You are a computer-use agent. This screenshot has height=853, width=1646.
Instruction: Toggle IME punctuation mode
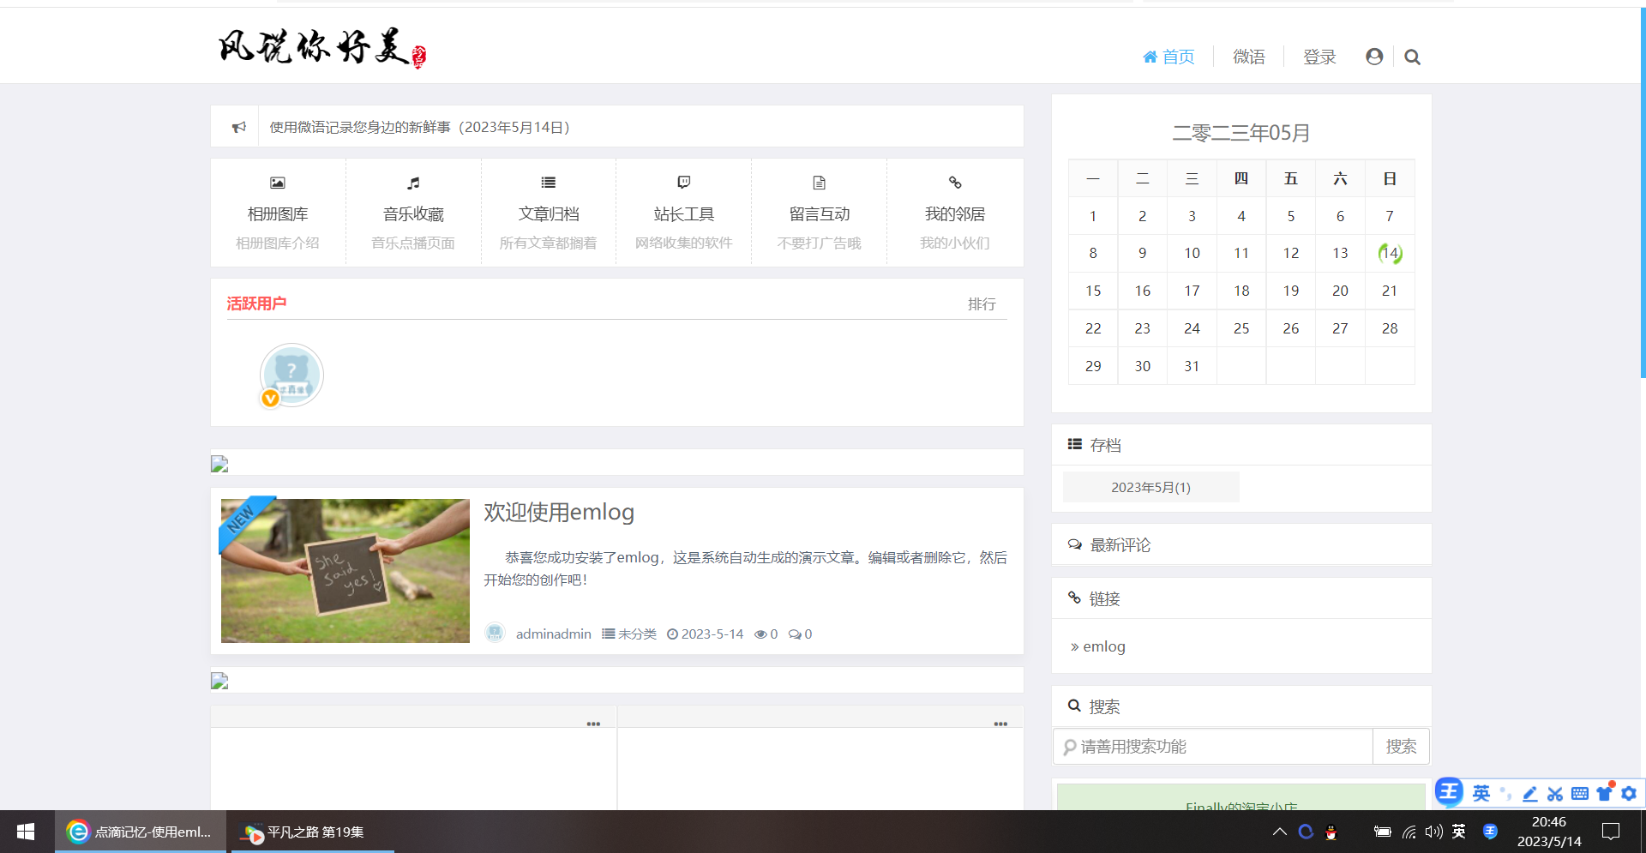[1505, 793]
